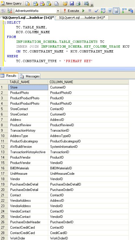The image size is (135, 240).
Task: Start an Analysis Services MDX query
Action: point(35,3)
